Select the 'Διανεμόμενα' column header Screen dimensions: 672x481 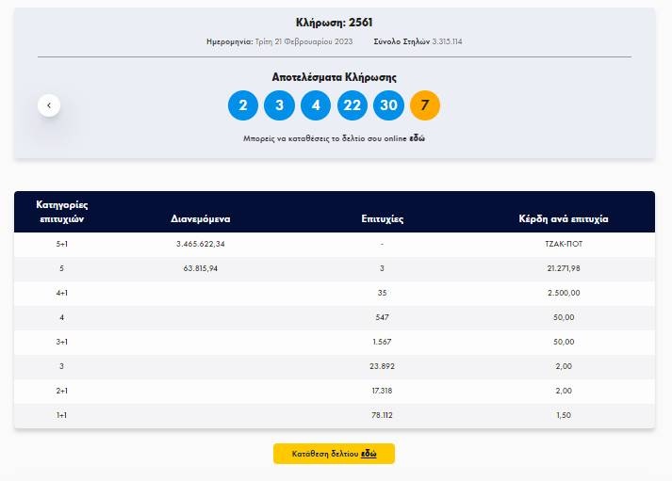tap(200, 218)
